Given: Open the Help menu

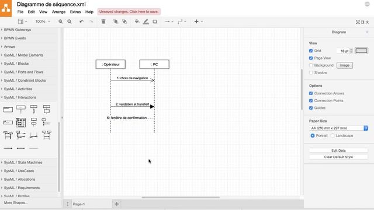Looking at the screenshot, I should click(89, 12).
